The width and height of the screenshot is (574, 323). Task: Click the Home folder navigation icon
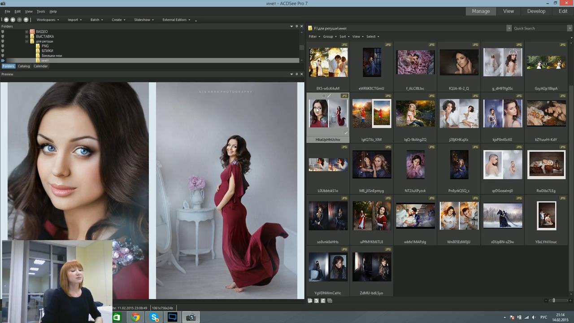coord(6,20)
